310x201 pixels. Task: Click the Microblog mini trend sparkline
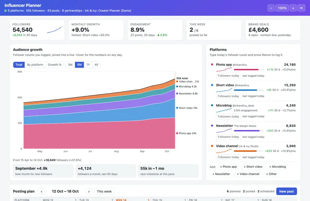224,111
